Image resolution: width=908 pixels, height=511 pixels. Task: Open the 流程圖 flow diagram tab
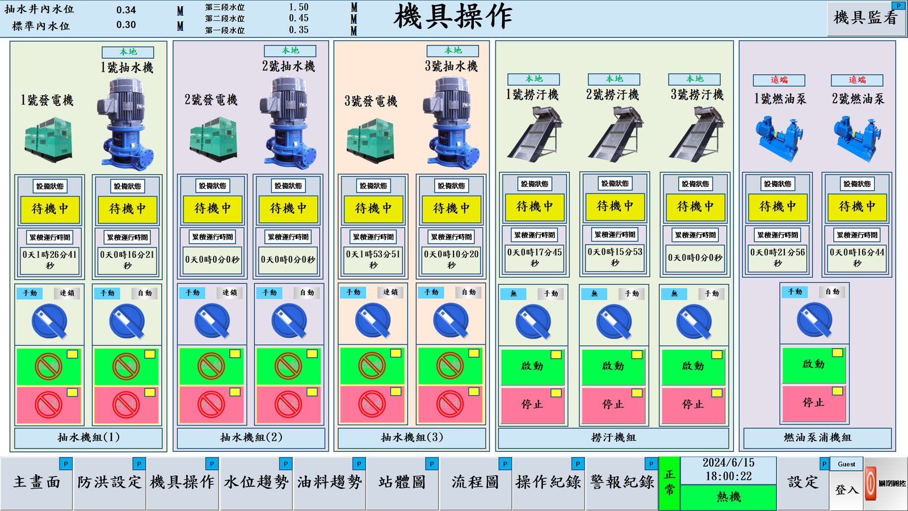[x=476, y=483]
